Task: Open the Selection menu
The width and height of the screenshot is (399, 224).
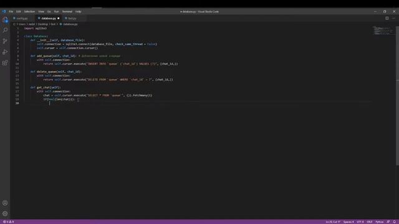Action: coord(29,11)
